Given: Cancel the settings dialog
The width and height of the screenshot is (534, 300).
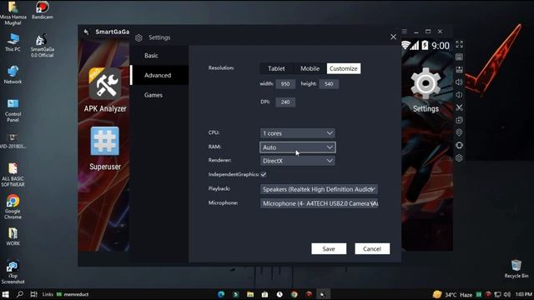Looking at the screenshot, I should (x=372, y=248).
